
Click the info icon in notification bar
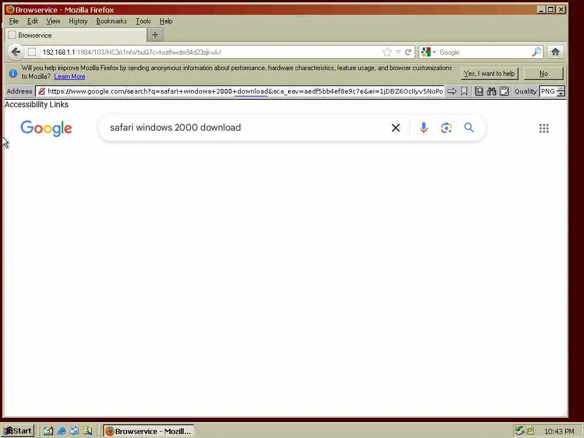[13, 74]
